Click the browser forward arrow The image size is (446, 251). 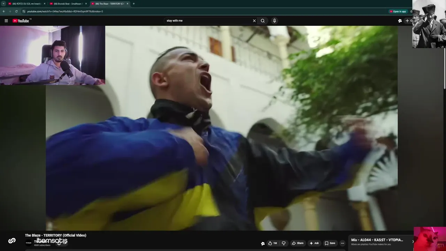(x=10, y=11)
